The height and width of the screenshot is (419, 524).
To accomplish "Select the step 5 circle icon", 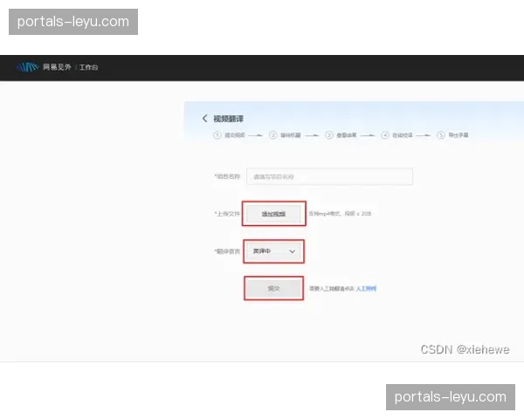I will click(x=441, y=135).
